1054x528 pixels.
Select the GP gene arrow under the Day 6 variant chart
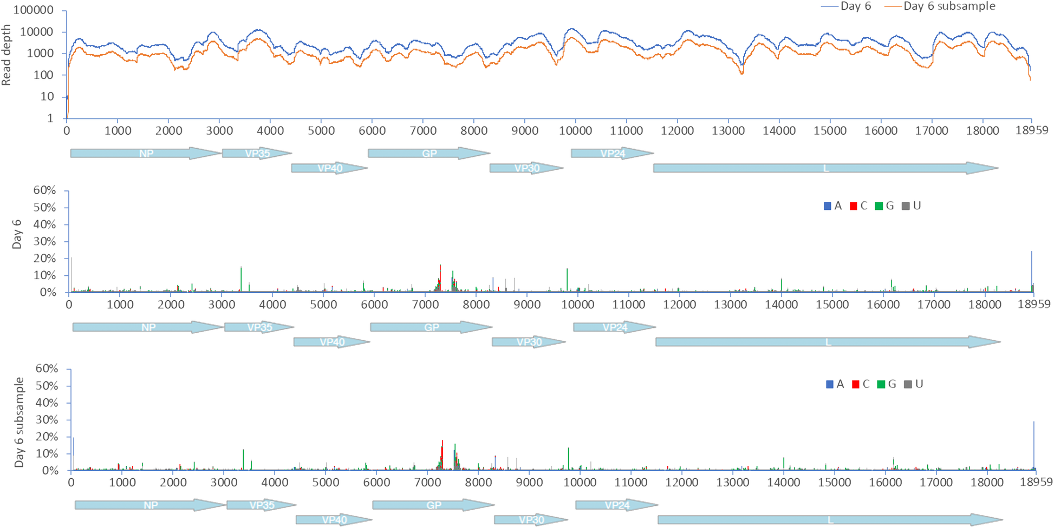pyautogui.click(x=432, y=327)
